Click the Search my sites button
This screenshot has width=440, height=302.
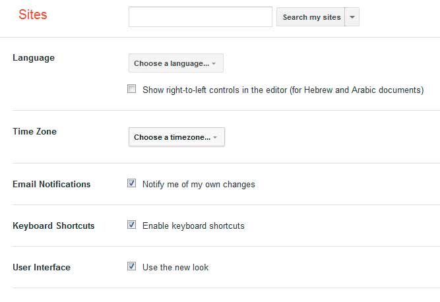click(x=311, y=17)
